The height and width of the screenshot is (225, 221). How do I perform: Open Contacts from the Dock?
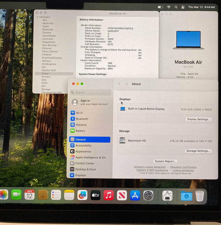43,195
